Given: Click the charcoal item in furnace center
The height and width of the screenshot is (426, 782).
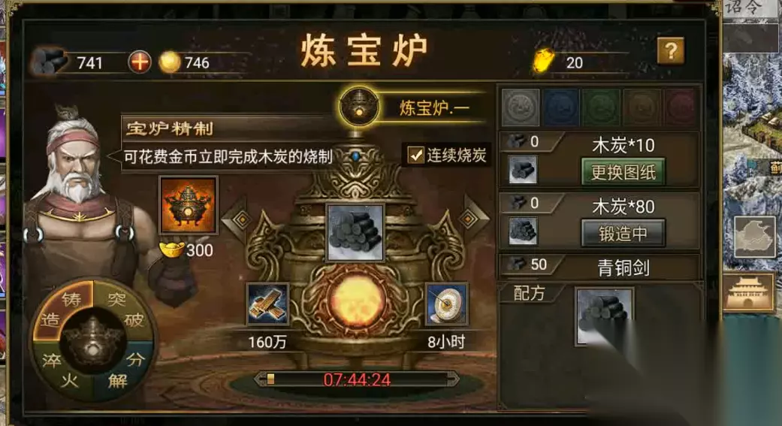Looking at the screenshot, I should pos(355,232).
